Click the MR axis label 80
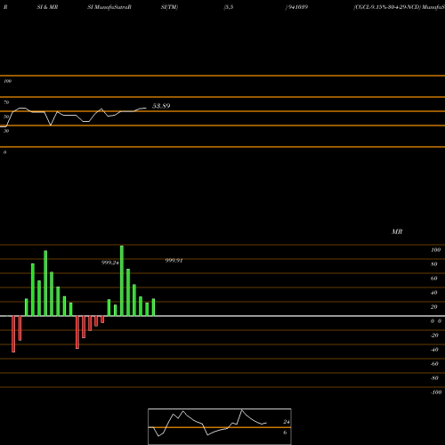 (x=434, y=264)
